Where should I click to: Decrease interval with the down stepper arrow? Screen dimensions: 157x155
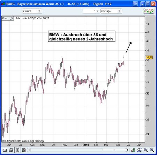(x=98, y=12)
